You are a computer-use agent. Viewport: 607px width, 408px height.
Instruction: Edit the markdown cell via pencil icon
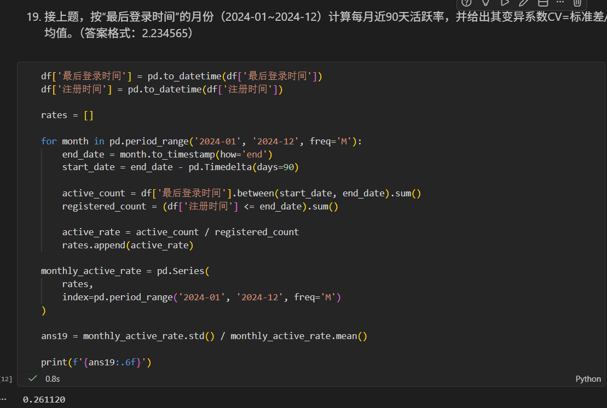(x=523, y=3)
